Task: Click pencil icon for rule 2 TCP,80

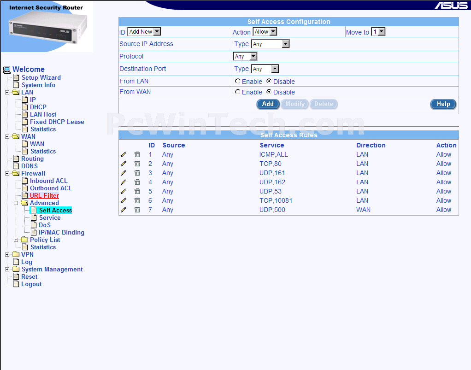Action: 124,164
